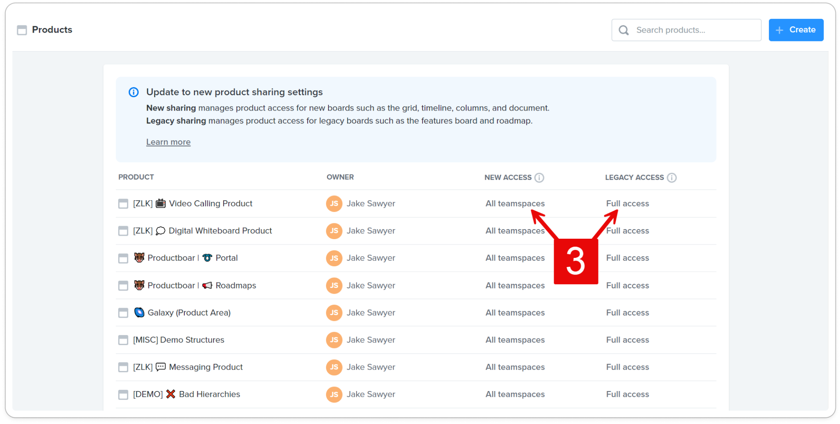The width and height of the screenshot is (840, 424).
Task: Click Full access for Portal row
Action: [x=627, y=258]
